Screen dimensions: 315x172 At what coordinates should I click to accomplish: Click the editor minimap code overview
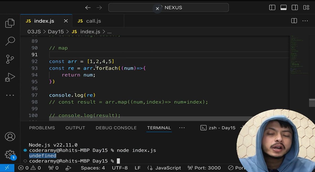pyautogui.click(x=299, y=55)
